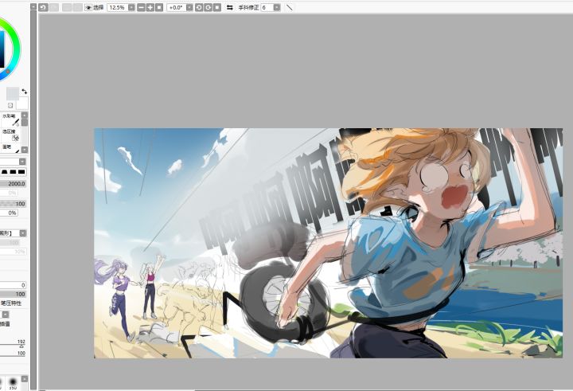This screenshot has width=573, height=391.
Task: Click the slider showing 100 above 笔压特性
Action: click(x=13, y=294)
